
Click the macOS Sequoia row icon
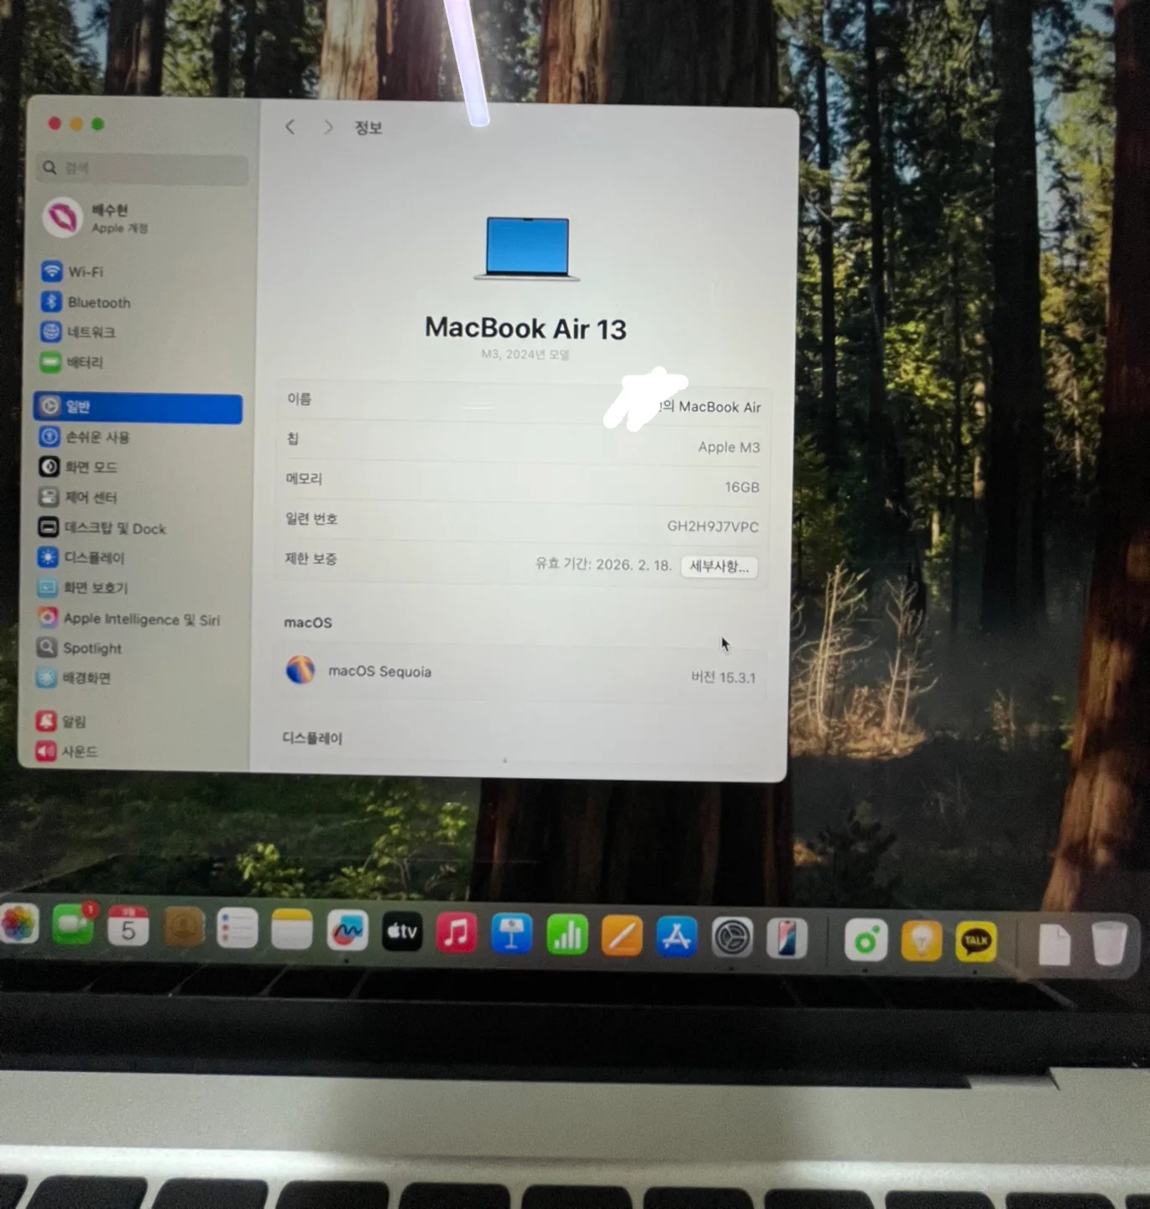301,670
